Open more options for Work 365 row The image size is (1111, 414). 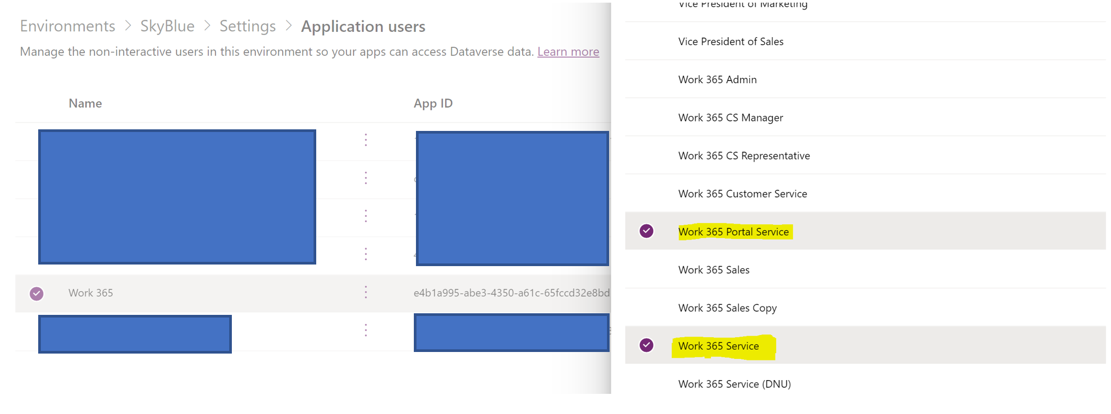[x=366, y=293]
